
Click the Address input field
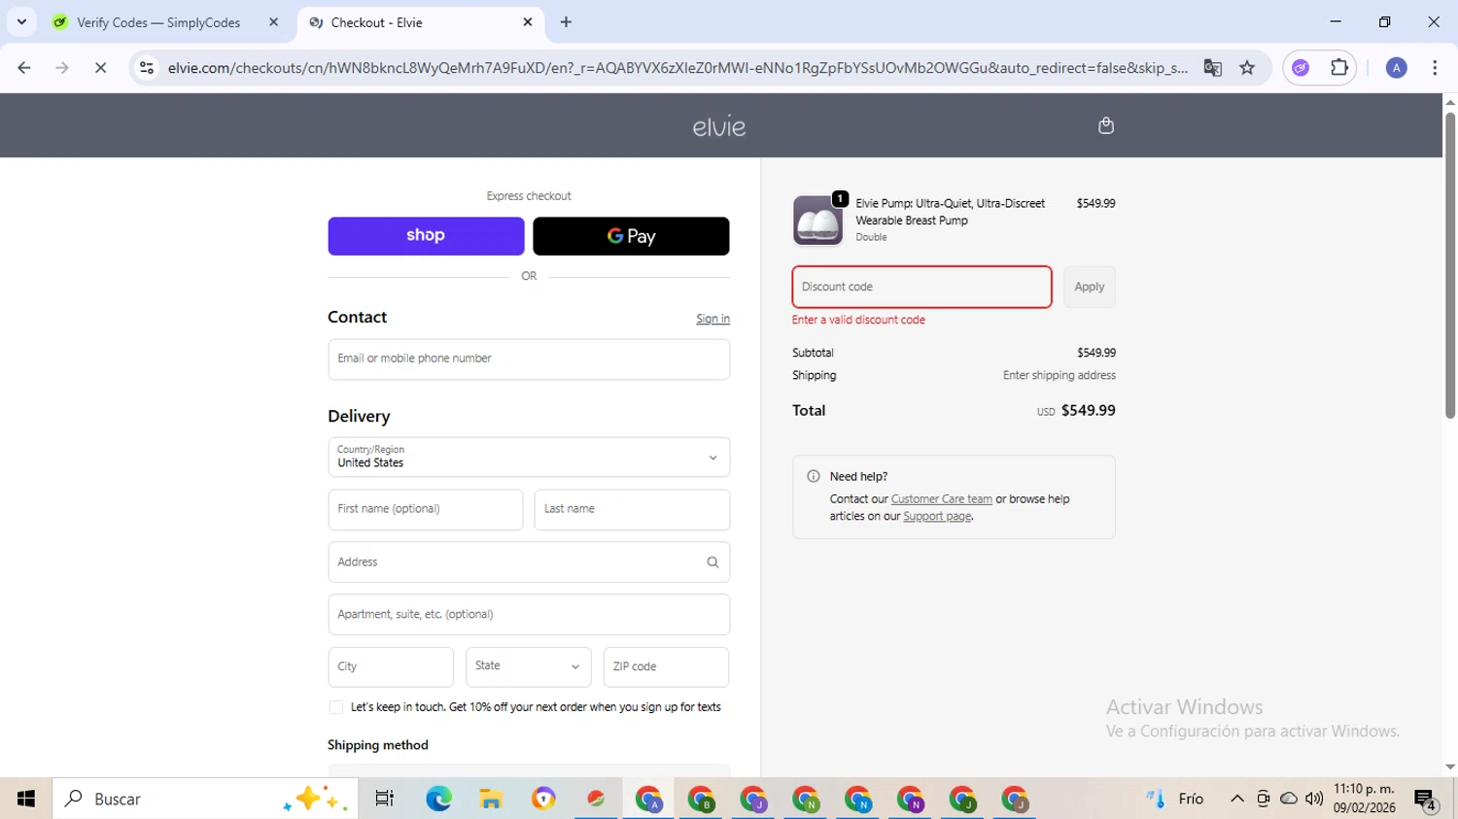(x=529, y=562)
